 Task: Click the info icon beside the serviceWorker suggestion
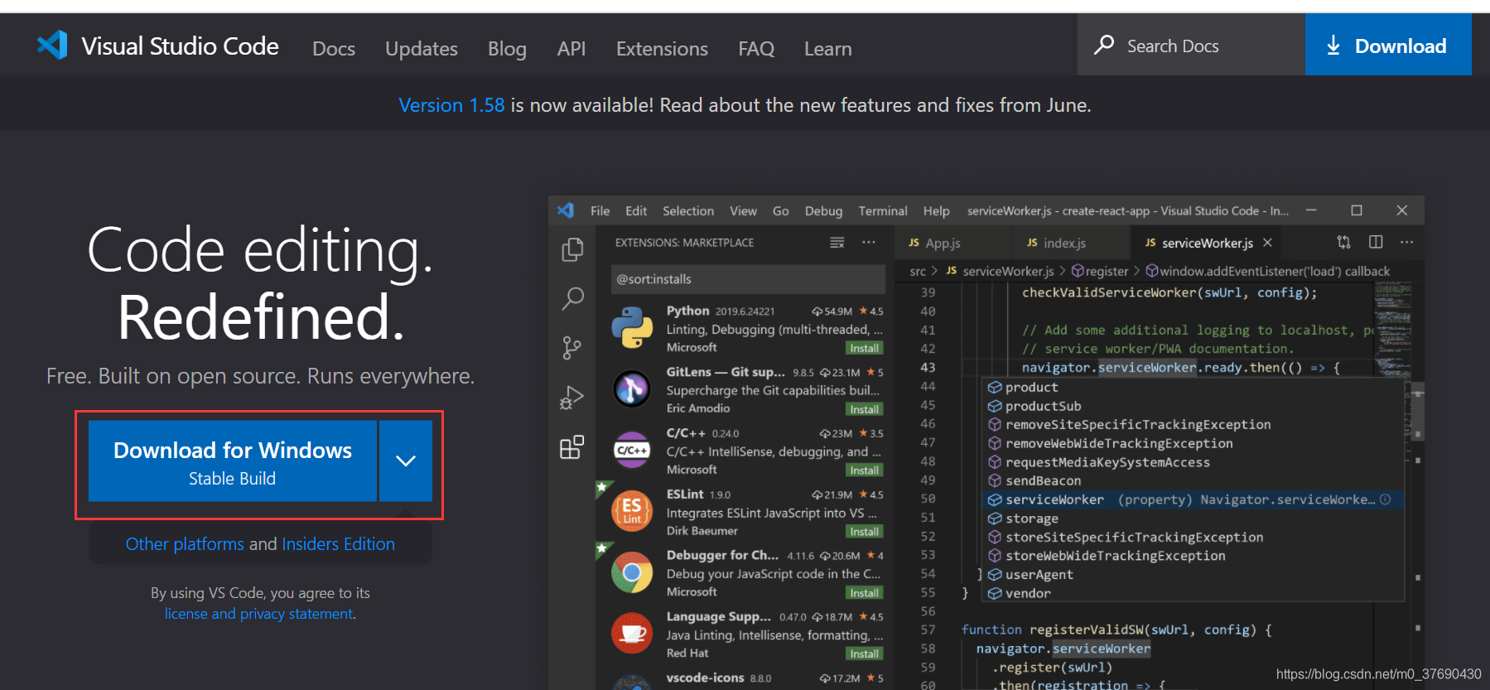[x=1385, y=499]
